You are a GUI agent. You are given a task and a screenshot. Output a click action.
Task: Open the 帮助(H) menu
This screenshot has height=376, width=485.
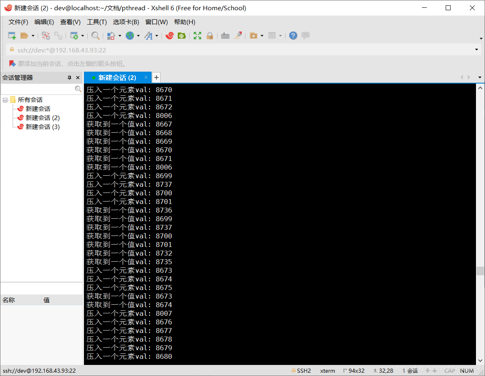click(185, 22)
